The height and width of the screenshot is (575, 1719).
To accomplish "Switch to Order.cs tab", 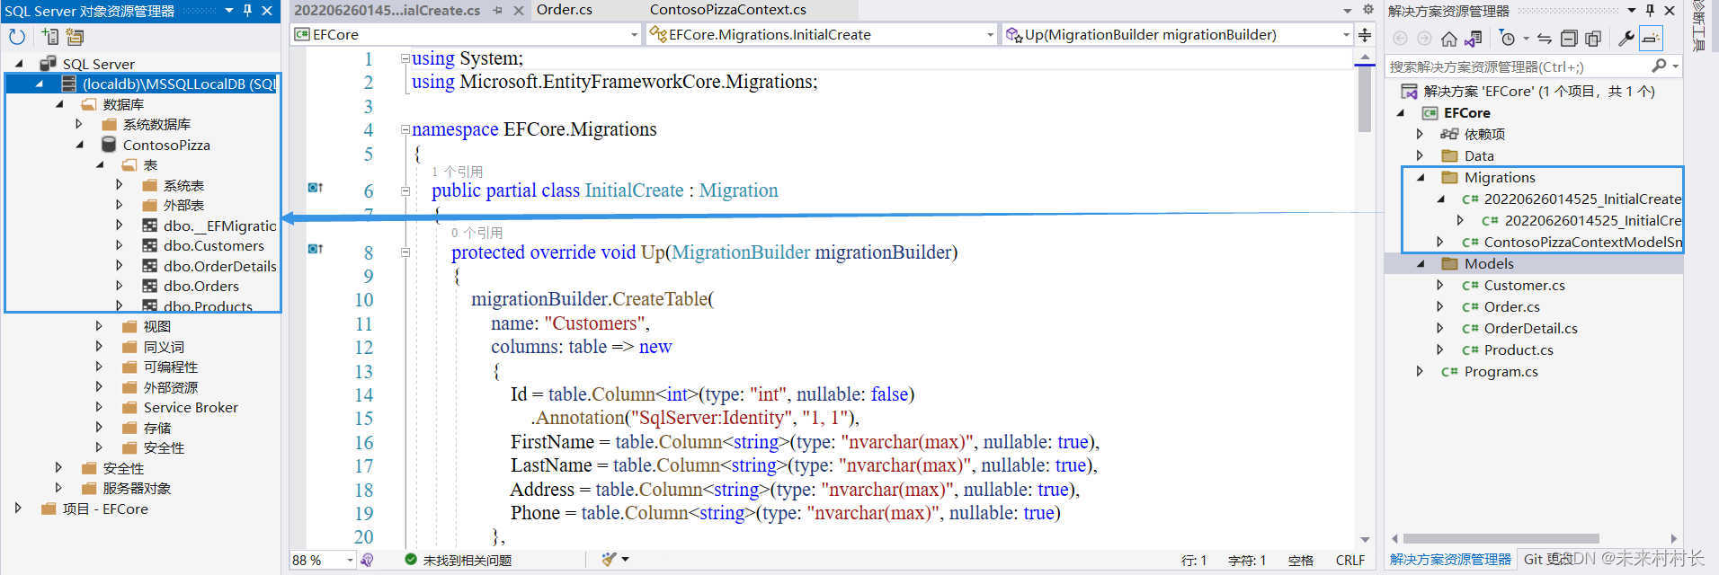I will 565,10.
